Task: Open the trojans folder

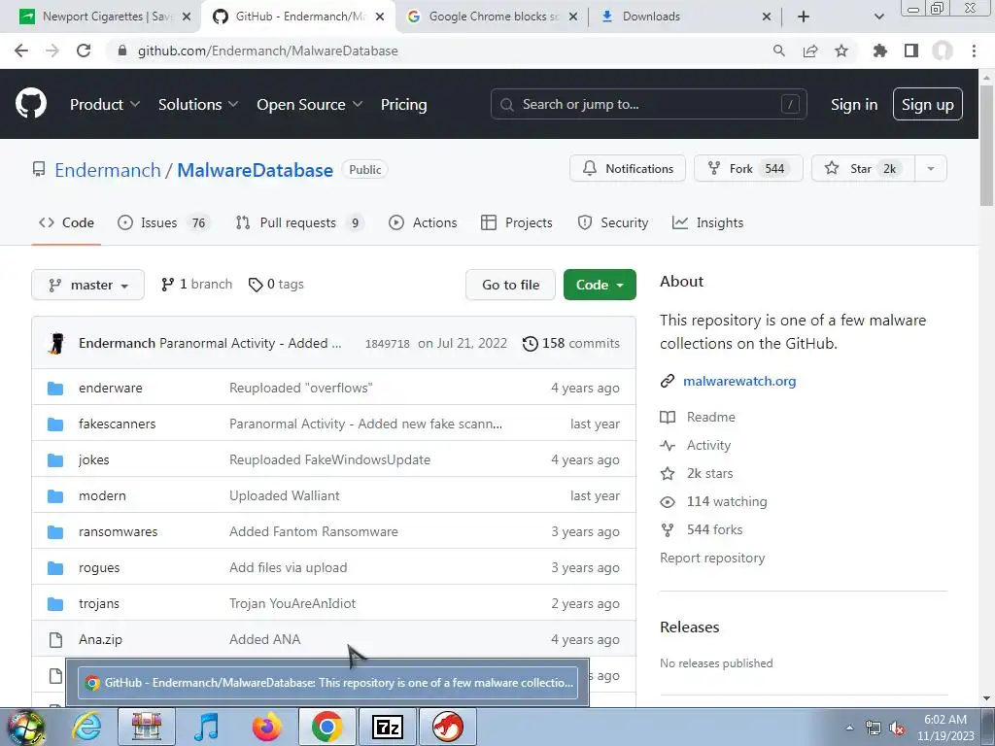Action: (99, 603)
